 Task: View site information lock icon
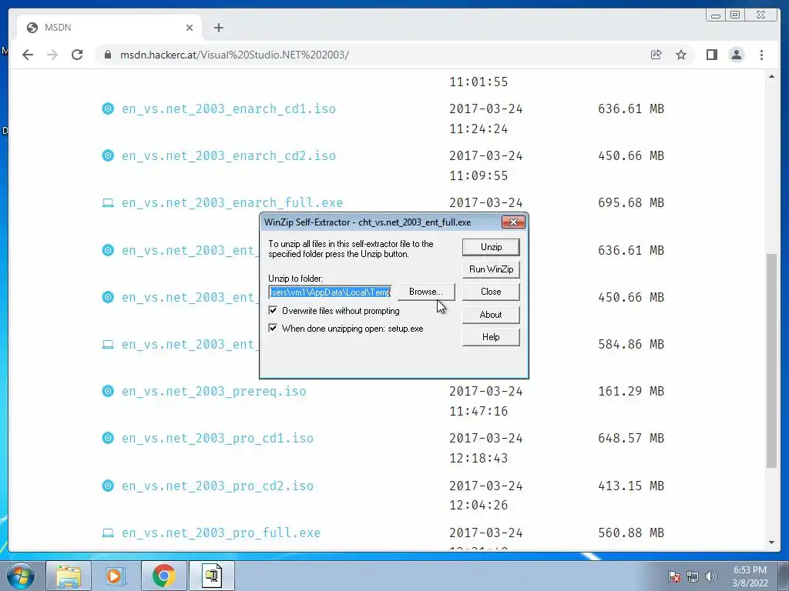click(107, 55)
